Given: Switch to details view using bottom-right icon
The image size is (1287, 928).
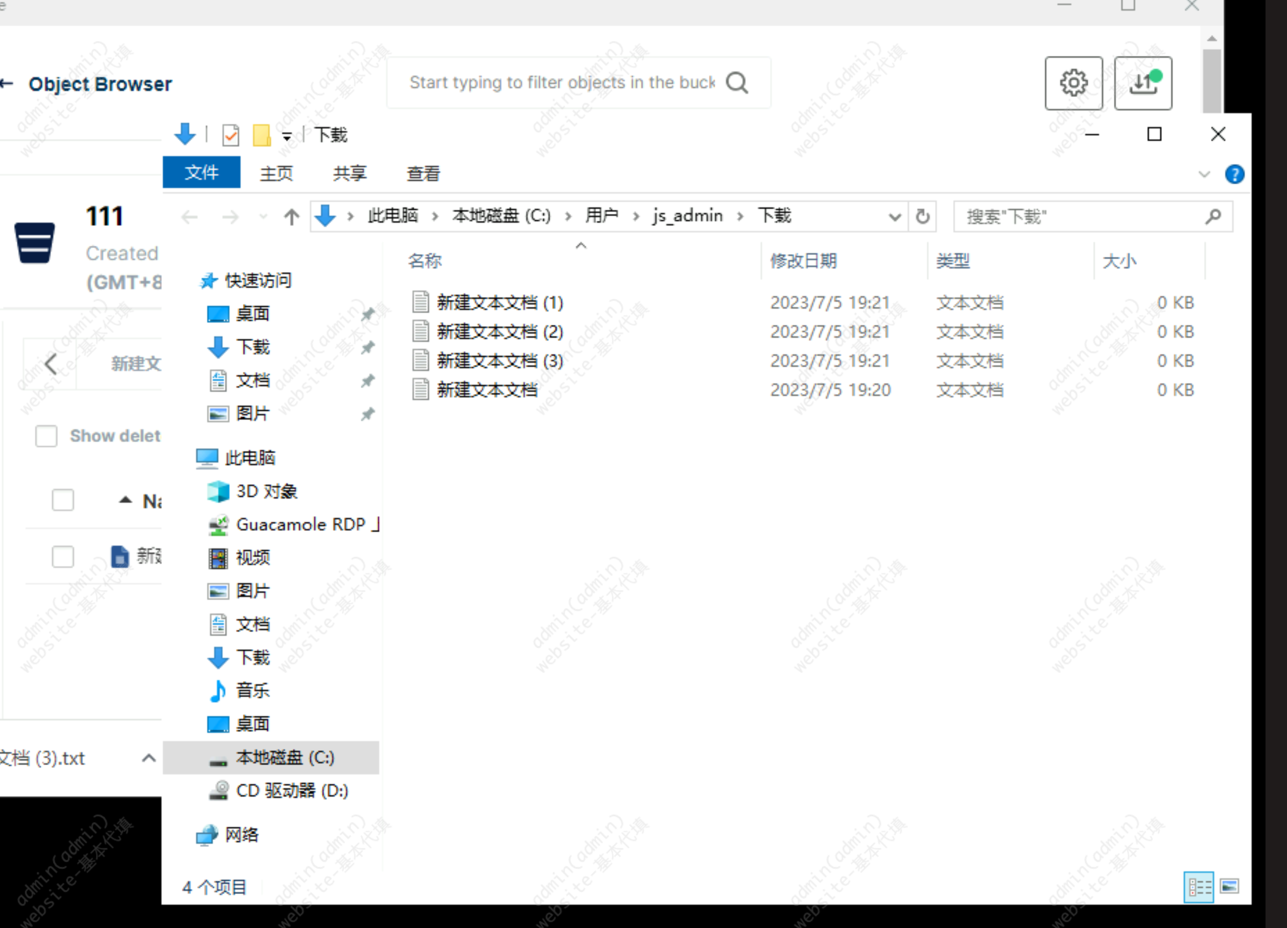Looking at the screenshot, I should click(1198, 887).
